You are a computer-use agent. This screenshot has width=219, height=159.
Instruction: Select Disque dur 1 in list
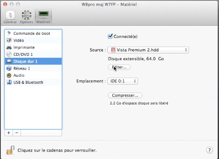point(33,61)
